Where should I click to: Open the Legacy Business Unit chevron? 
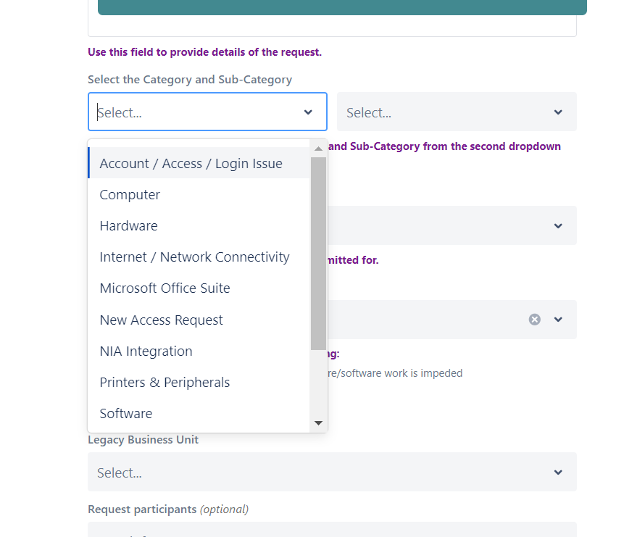pos(558,472)
